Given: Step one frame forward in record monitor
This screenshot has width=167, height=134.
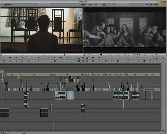Looking at the screenshot, I should click(112, 58).
